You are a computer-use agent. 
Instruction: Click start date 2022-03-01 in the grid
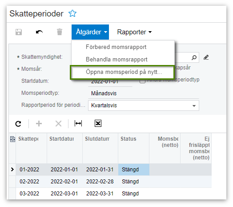tap(64, 194)
